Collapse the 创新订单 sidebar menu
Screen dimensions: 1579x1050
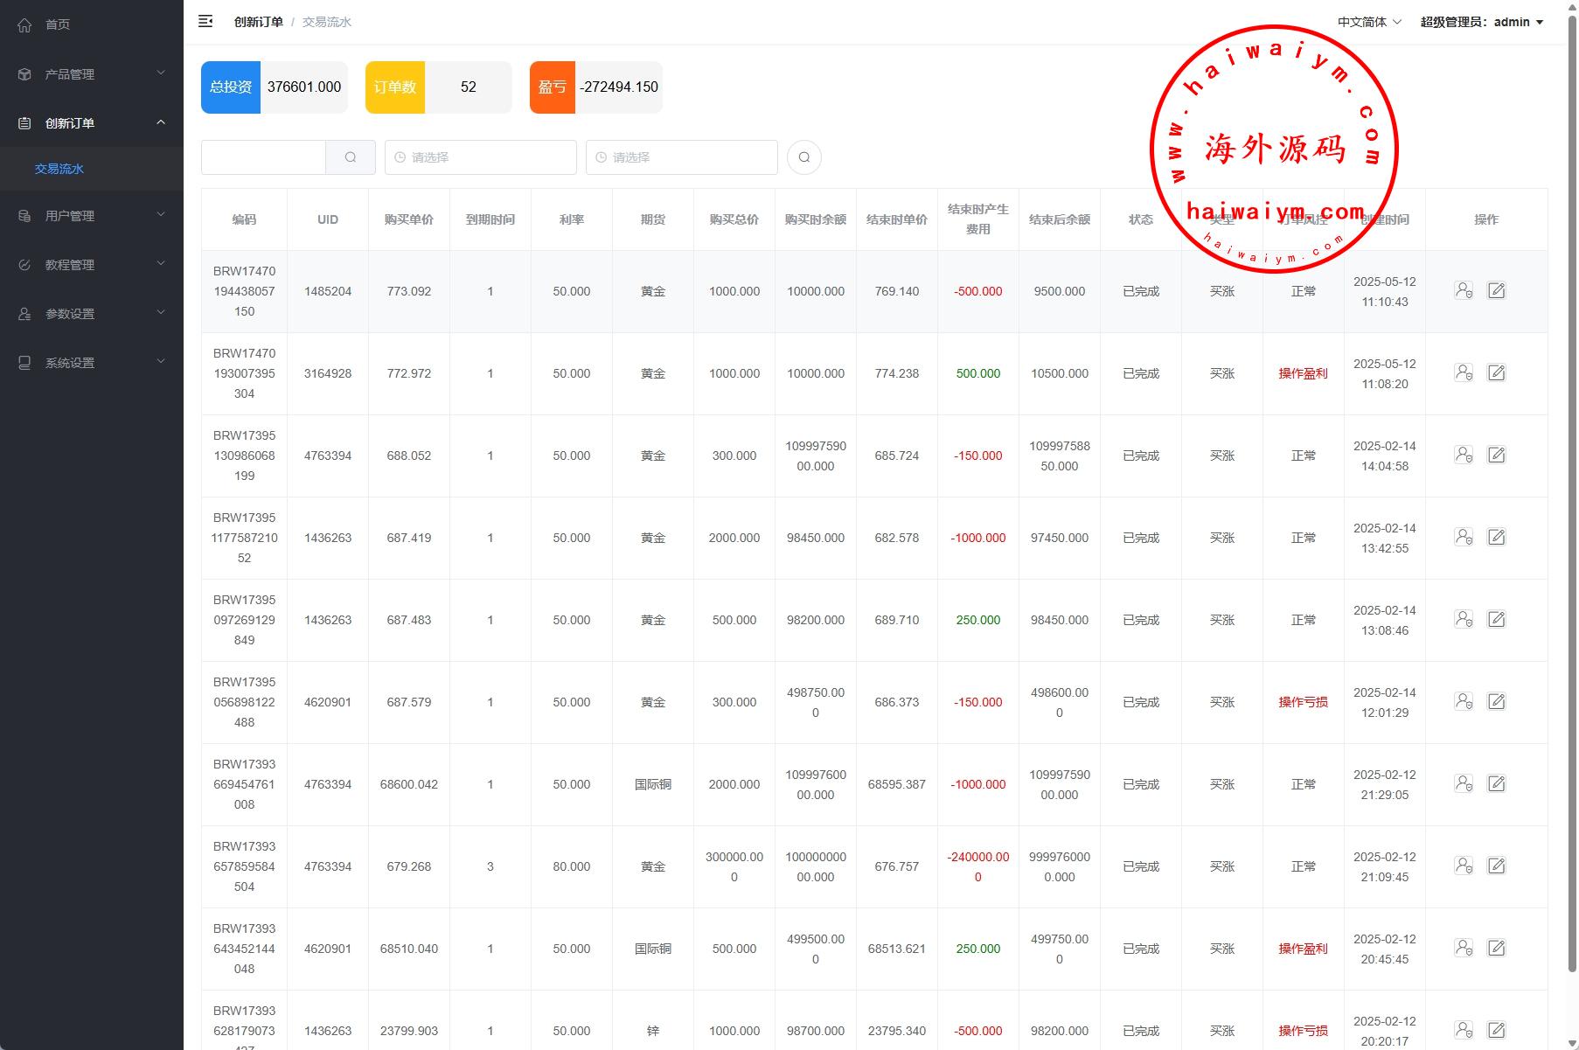coord(92,123)
